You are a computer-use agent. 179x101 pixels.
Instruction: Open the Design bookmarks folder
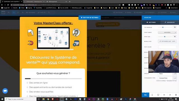tap(124, 8)
